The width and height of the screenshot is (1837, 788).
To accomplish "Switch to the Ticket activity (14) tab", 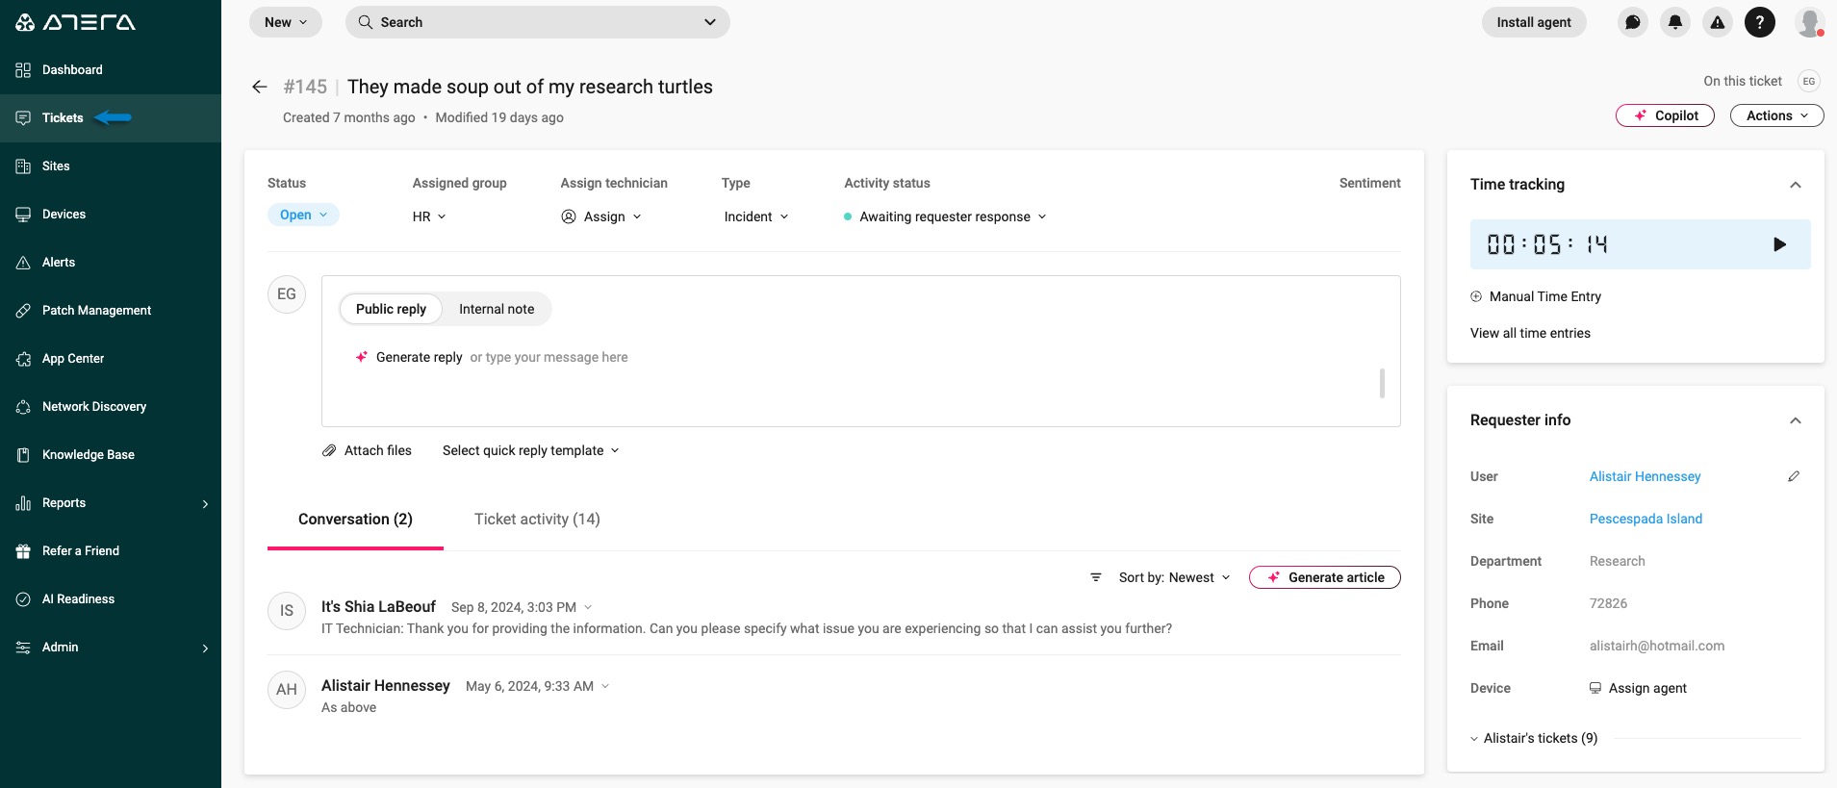I will click(x=537, y=520).
